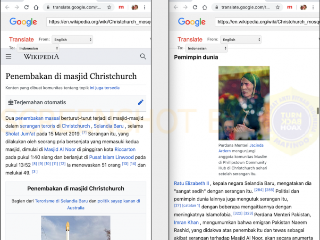Click Wikipedia search magnifier icon
This screenshot has height=240, width=320.
[143, 56]
